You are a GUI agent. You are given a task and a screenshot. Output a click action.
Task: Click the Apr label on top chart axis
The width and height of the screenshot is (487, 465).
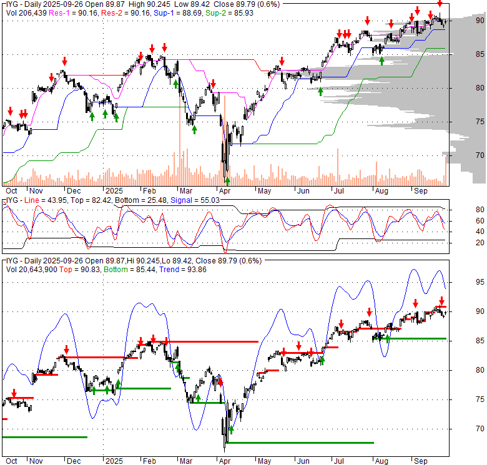pyautogui.click(x=225, y=191)
